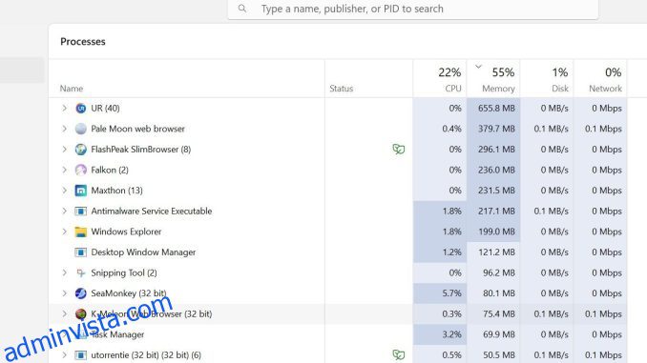
Task: Click the Pale Moon browser icon
Action: coord(81,129)
